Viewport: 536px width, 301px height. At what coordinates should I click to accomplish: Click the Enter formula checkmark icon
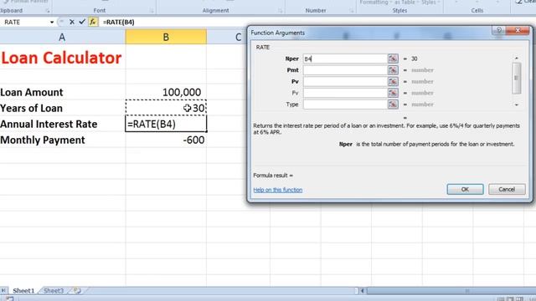(x=82, y=22)
